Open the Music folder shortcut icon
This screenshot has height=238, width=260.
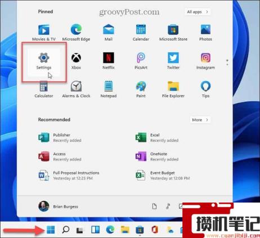coord(168,206)
